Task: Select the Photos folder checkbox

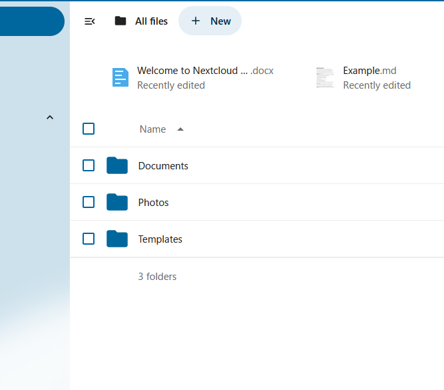Action: (x=89, y=202)
